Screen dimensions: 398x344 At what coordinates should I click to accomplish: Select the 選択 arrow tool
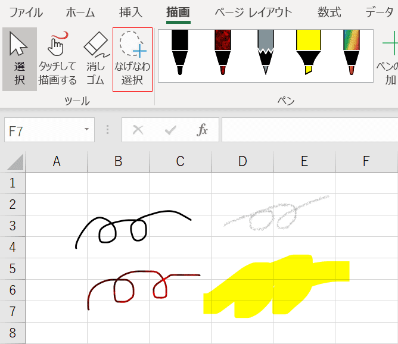(x=20, y=59)
